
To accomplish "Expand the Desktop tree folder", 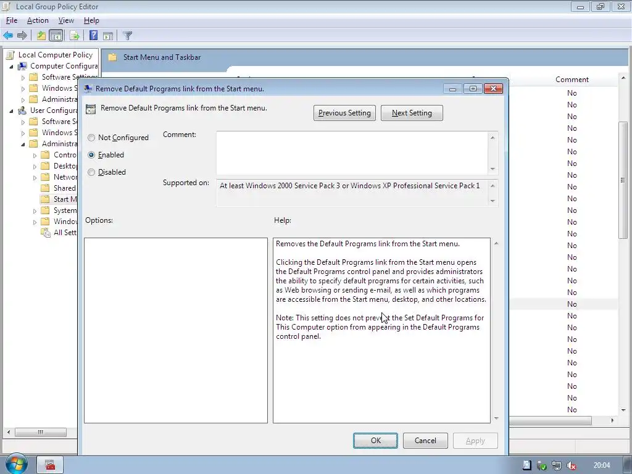I will pyautogui.click(x=35, y=166).
